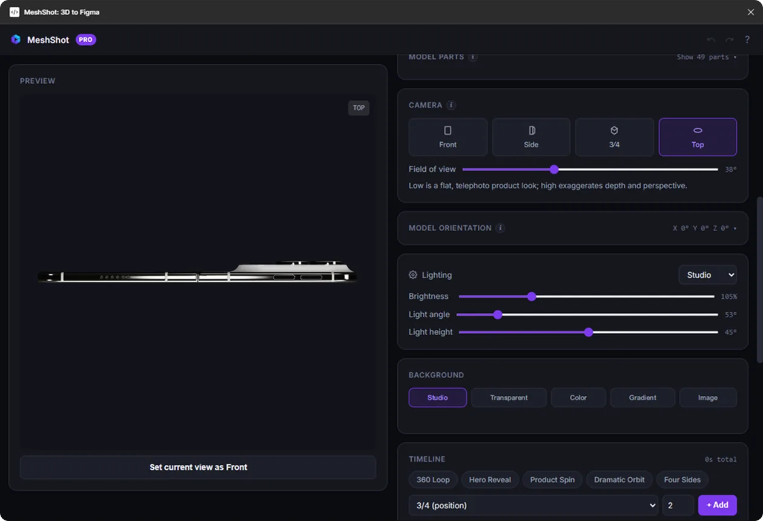Viewport: 763px width, 521px height.
Task: Click the PRO badge
Action: click(86, 40)
